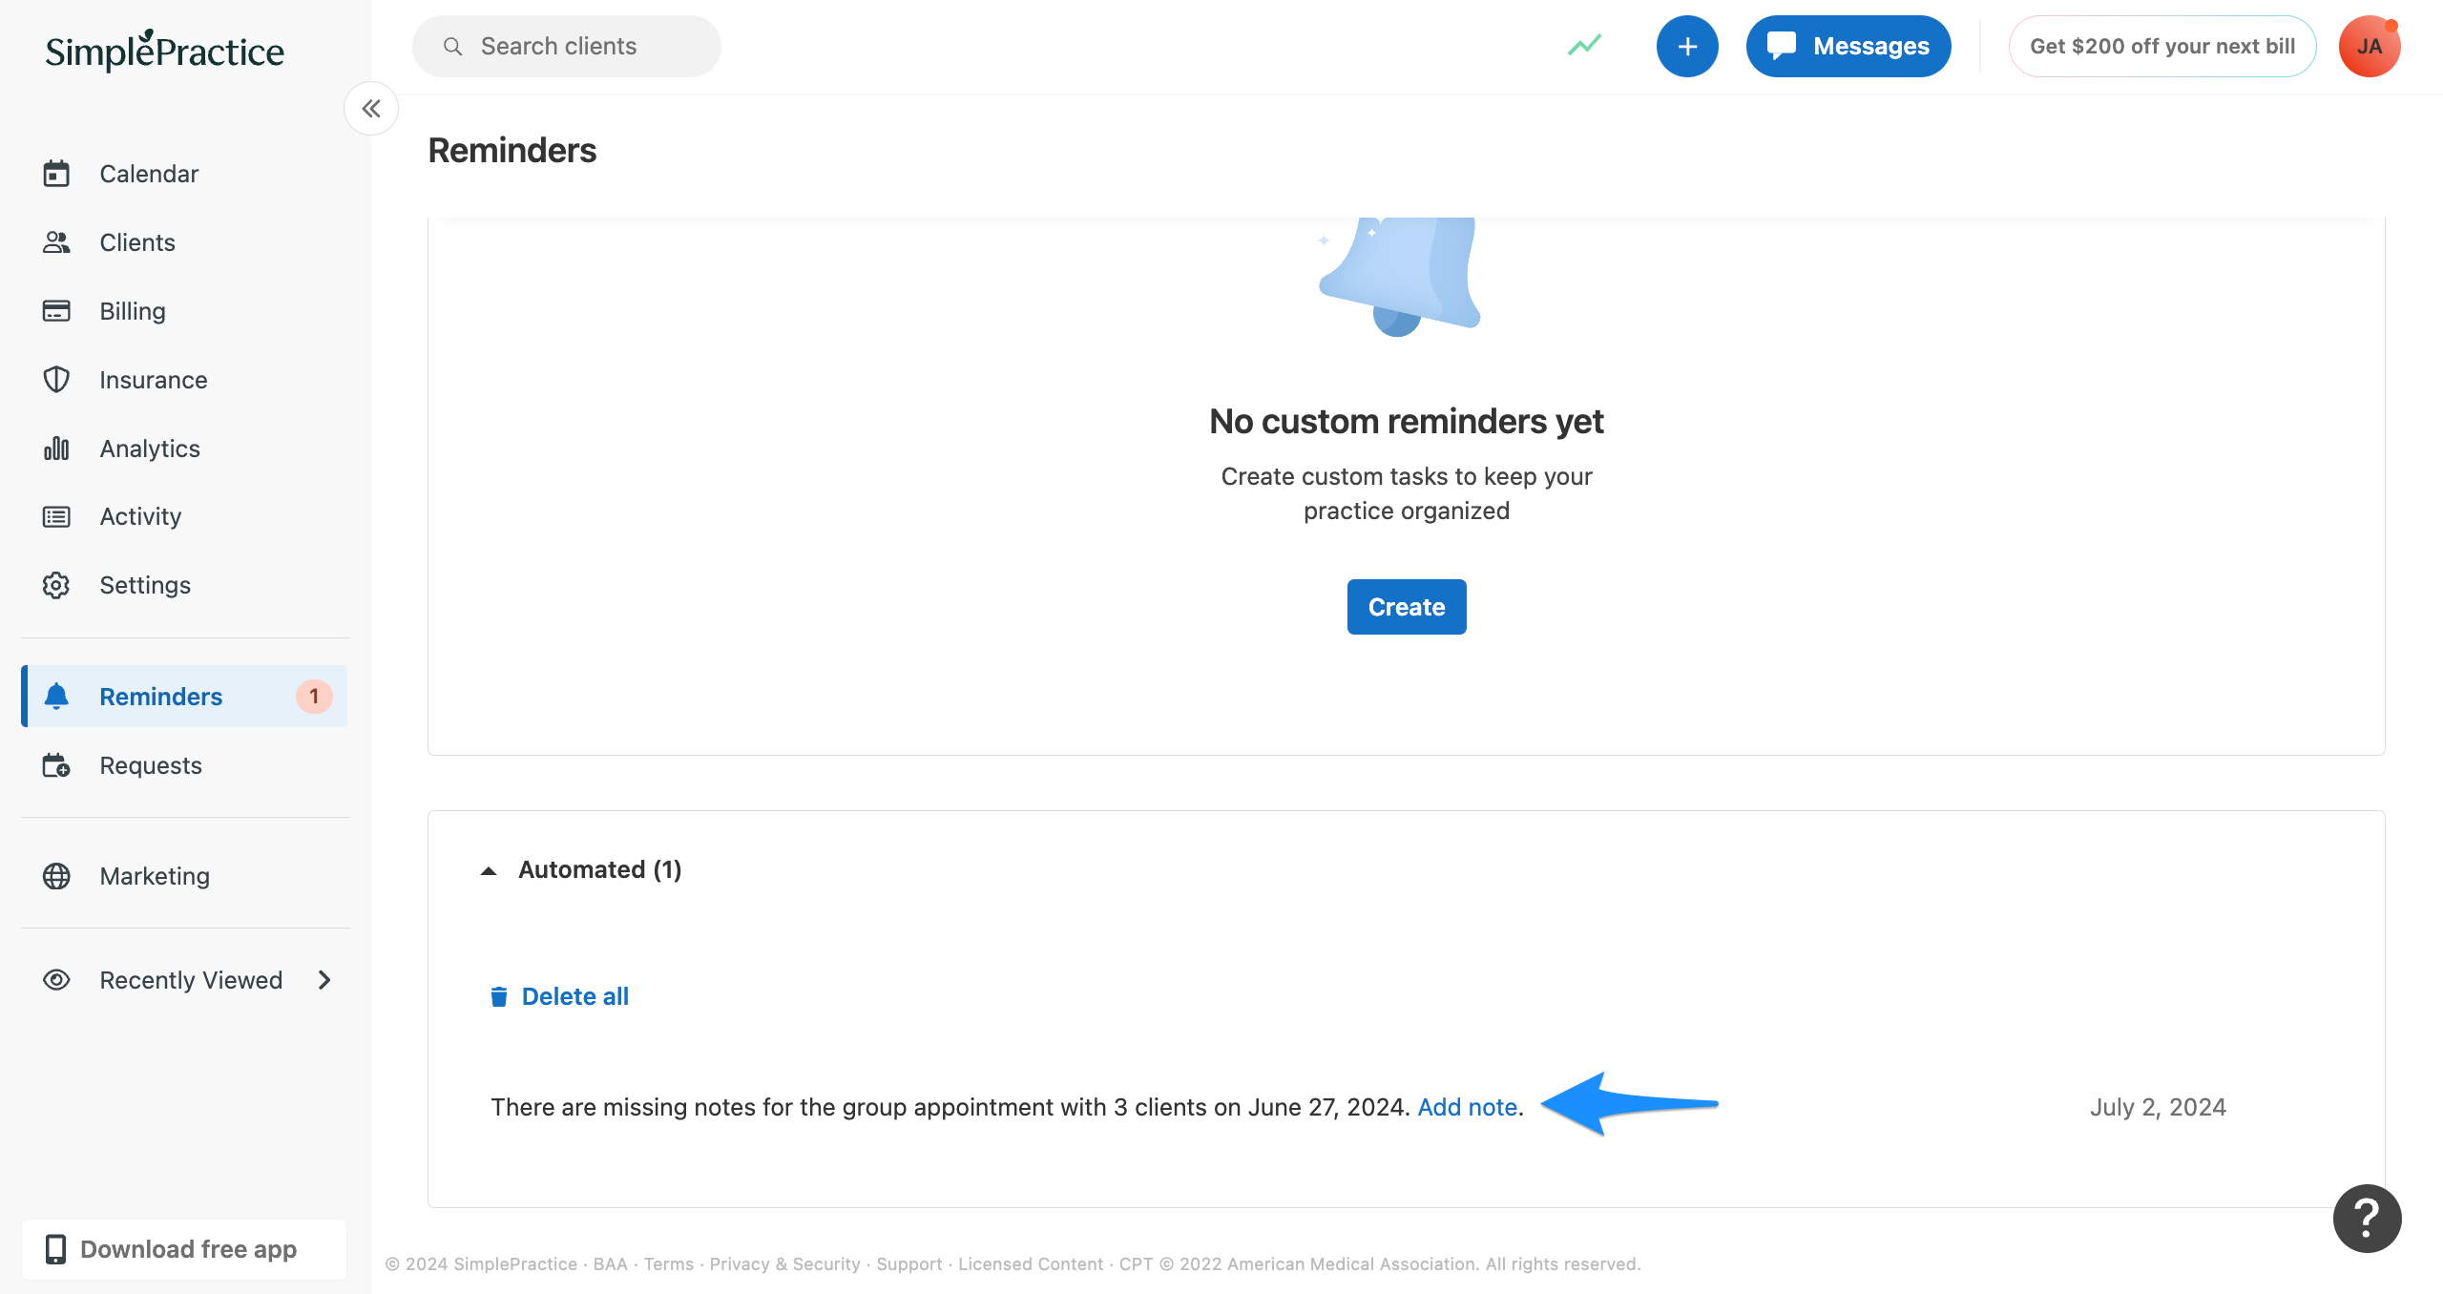Image resolution: width=2443 pixels, height=1294 pixels.
Task: Open the Marketing globe icon
Action: click(x=56, y=876)
